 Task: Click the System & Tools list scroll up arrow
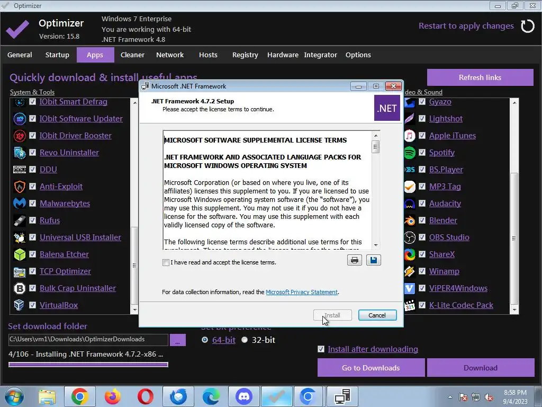coord(134,103)
